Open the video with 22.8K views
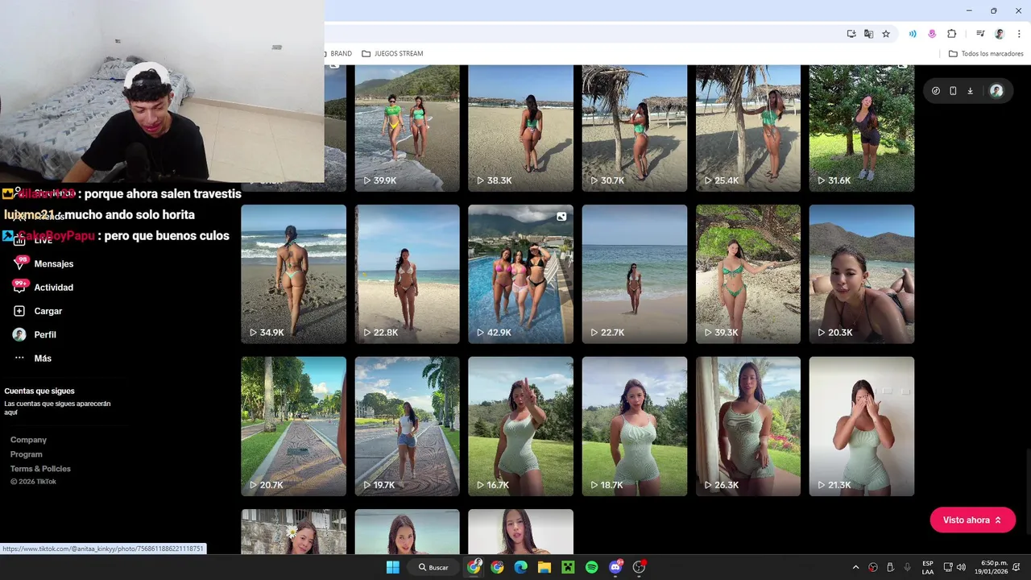The height and width of the screenshot is (580, 1031). point(407,274)
